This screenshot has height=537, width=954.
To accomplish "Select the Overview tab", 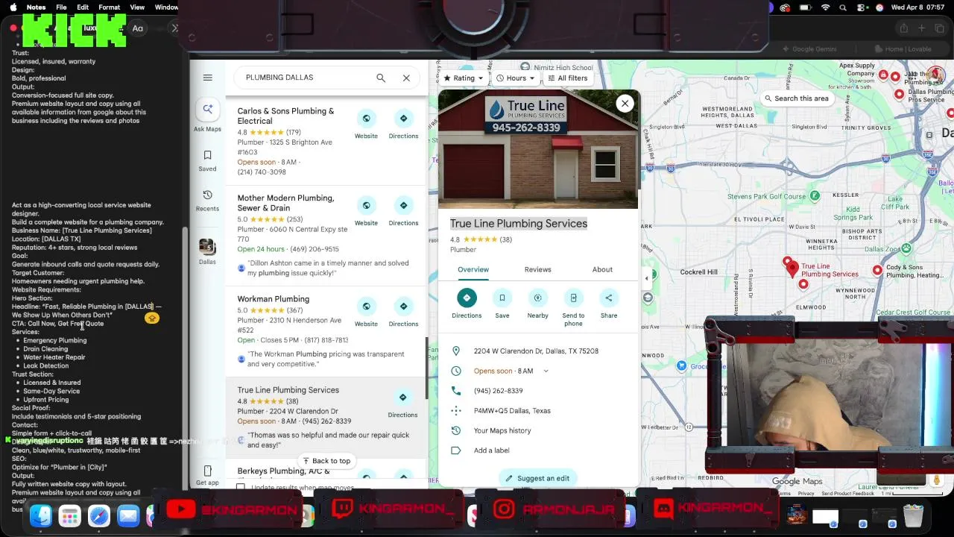I will (x=473, y=269).
